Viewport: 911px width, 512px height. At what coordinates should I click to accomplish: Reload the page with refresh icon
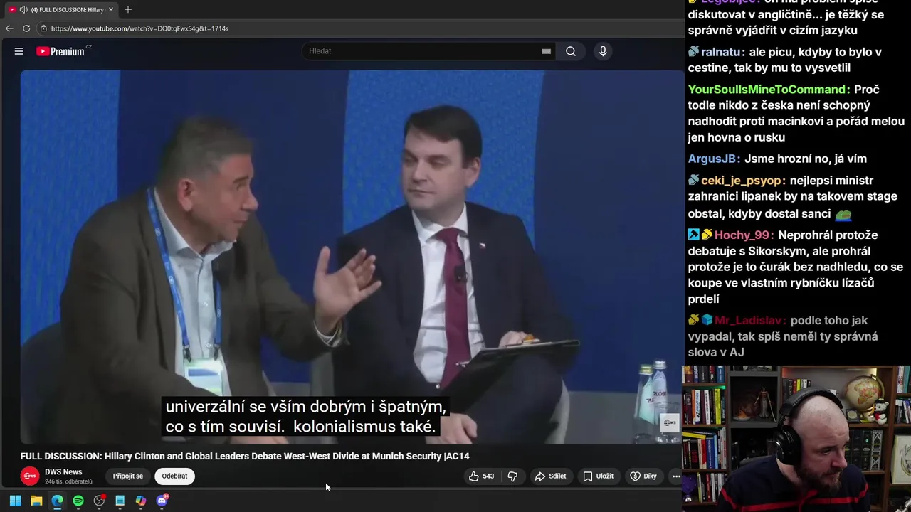pos(26,28)
